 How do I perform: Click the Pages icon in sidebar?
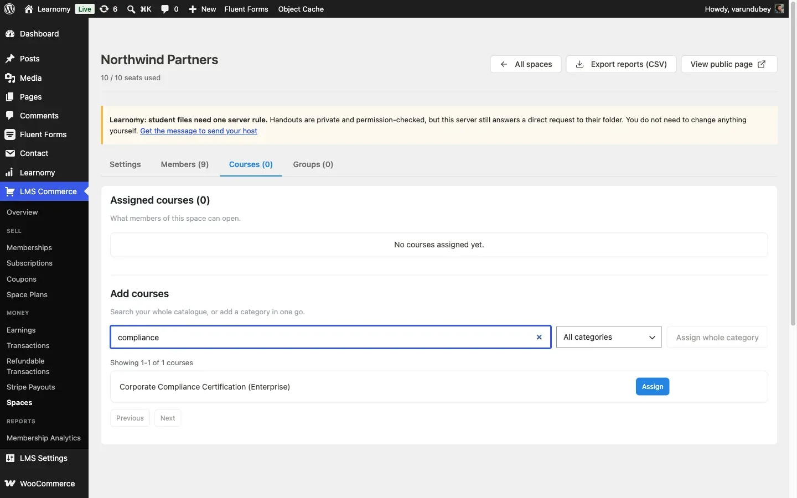tap(10, 97)
